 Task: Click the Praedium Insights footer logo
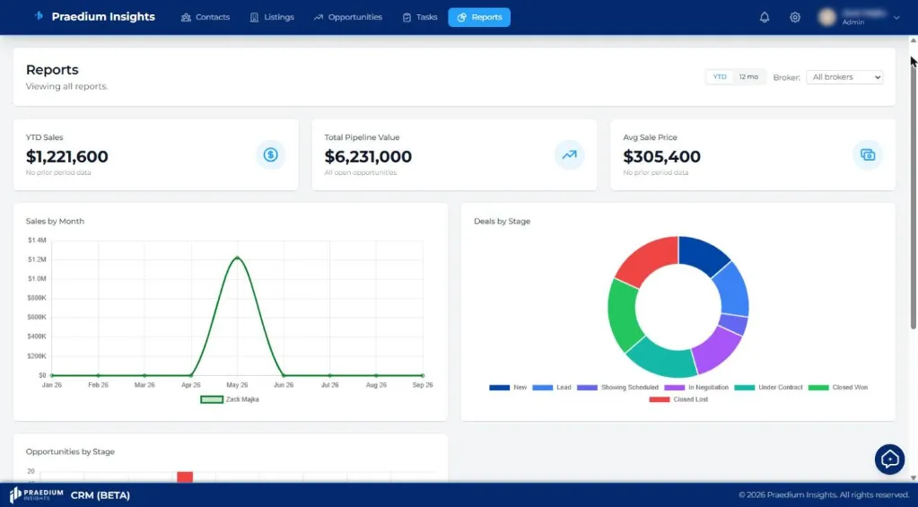[36, 494]
